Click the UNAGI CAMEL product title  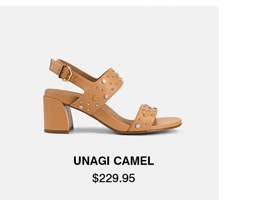[x=113, y=161]
